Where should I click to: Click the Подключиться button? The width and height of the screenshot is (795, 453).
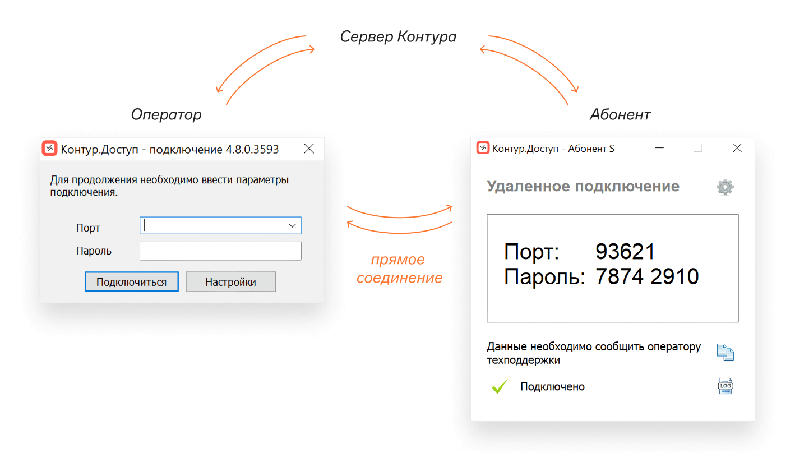point(132,281)
